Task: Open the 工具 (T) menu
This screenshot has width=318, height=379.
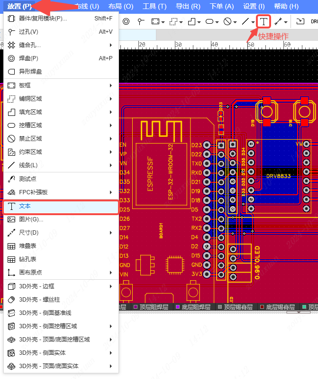Action: tap(154, 6)
